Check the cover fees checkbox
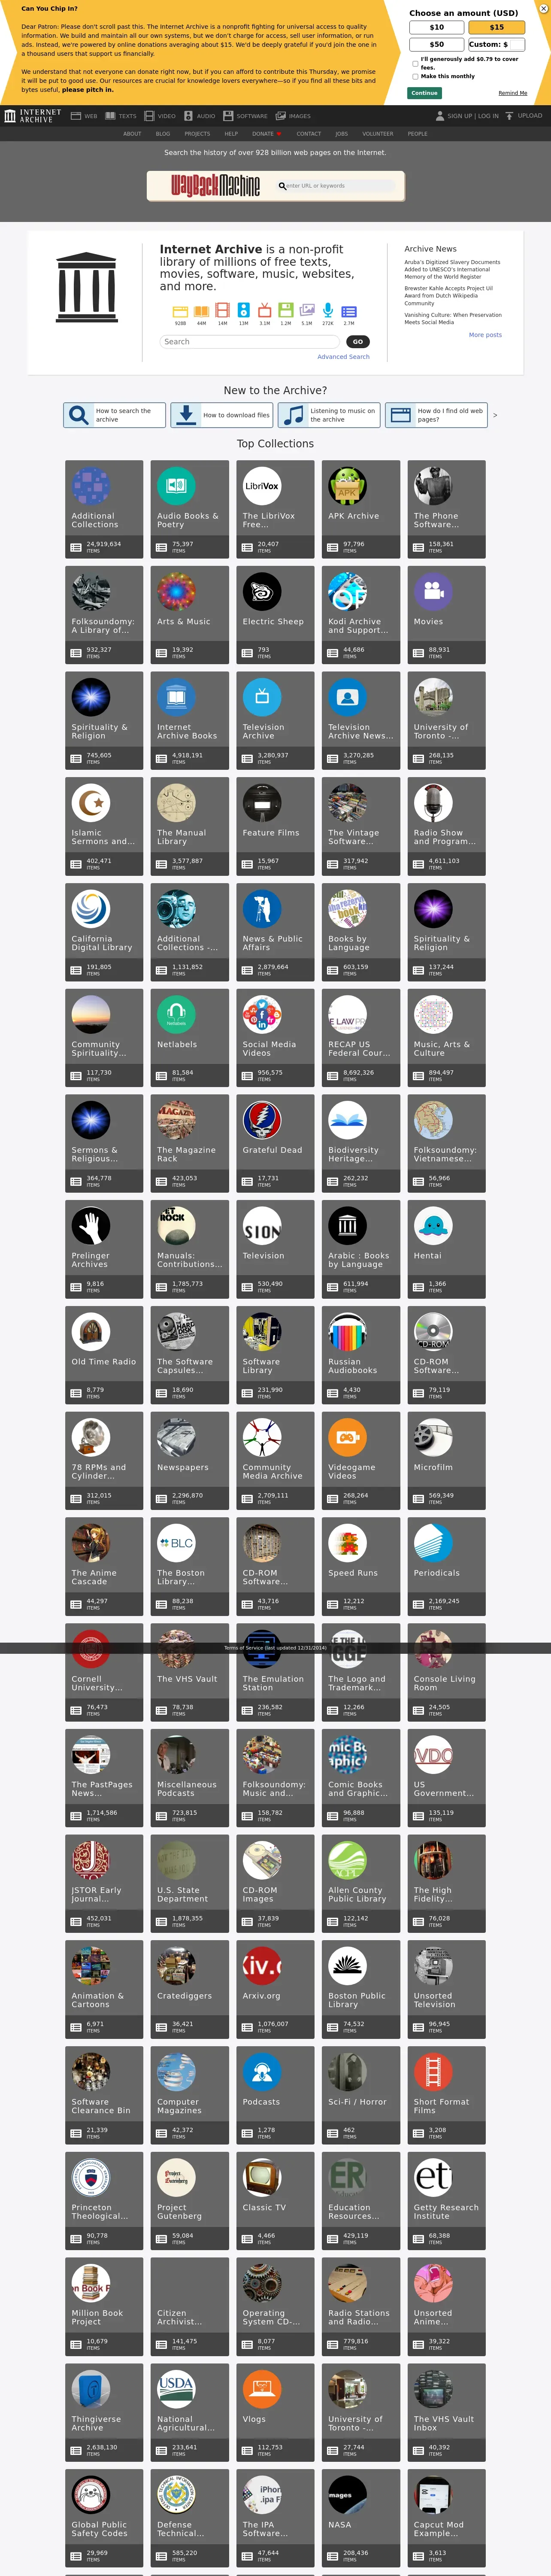551x2576 pixels. pyautogui.click(x=415, y=63)
